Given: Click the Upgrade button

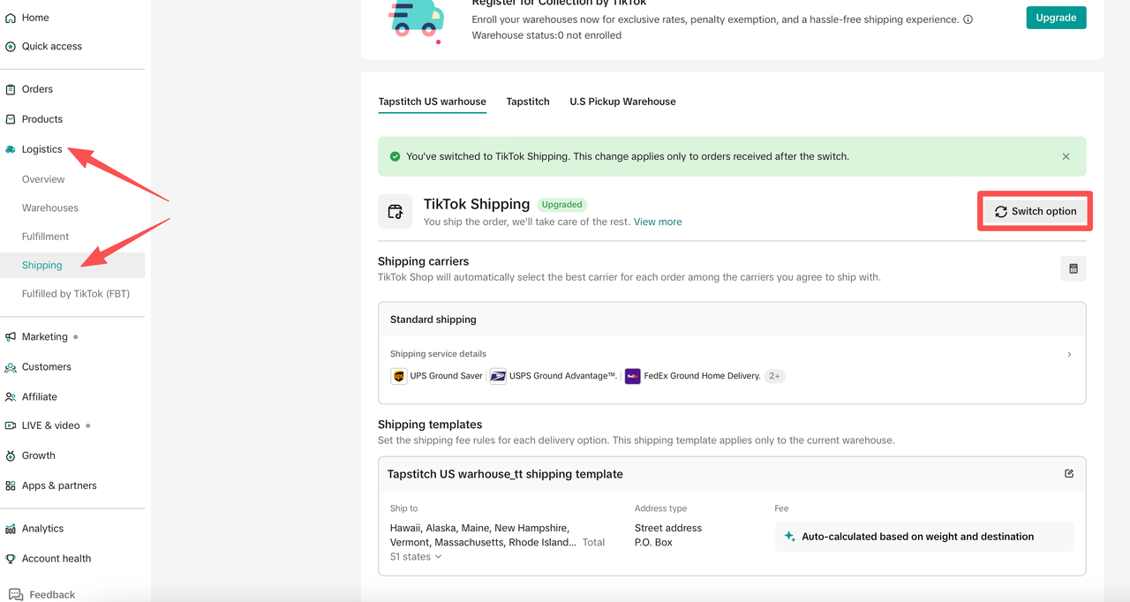Looking at the screenshot, I should click(x=1056, y=18).
